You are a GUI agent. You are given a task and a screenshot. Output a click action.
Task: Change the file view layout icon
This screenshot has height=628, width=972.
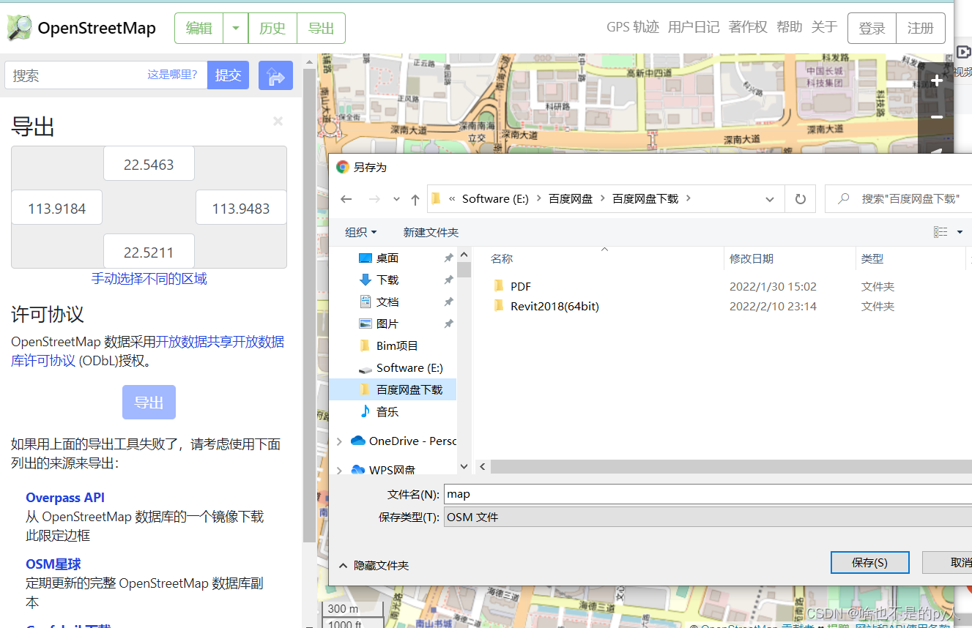click(x=941, y=232)
